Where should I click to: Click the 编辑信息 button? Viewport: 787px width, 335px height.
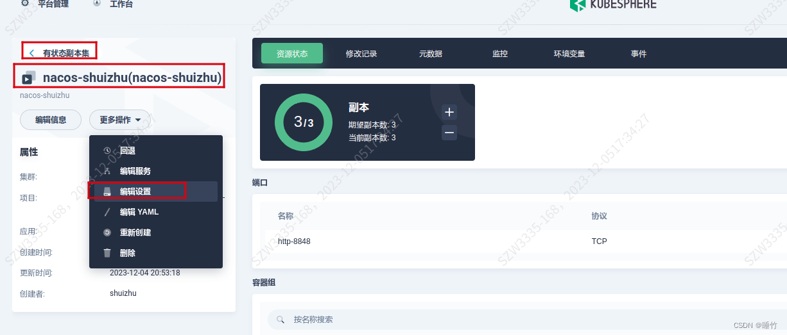[51, 120]
